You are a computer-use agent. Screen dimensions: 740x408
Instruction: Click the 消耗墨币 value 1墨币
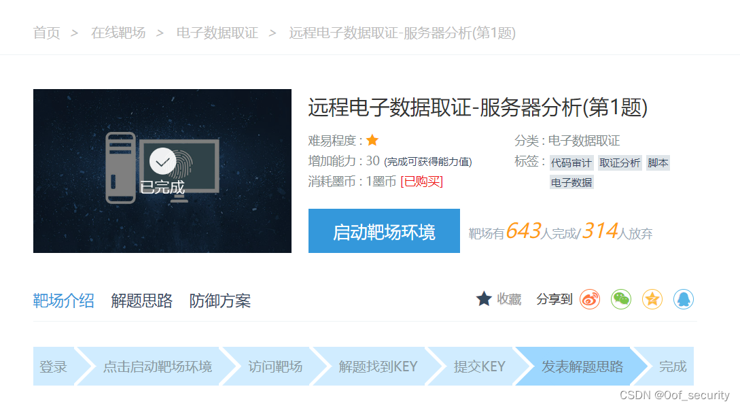coord(381,182)
